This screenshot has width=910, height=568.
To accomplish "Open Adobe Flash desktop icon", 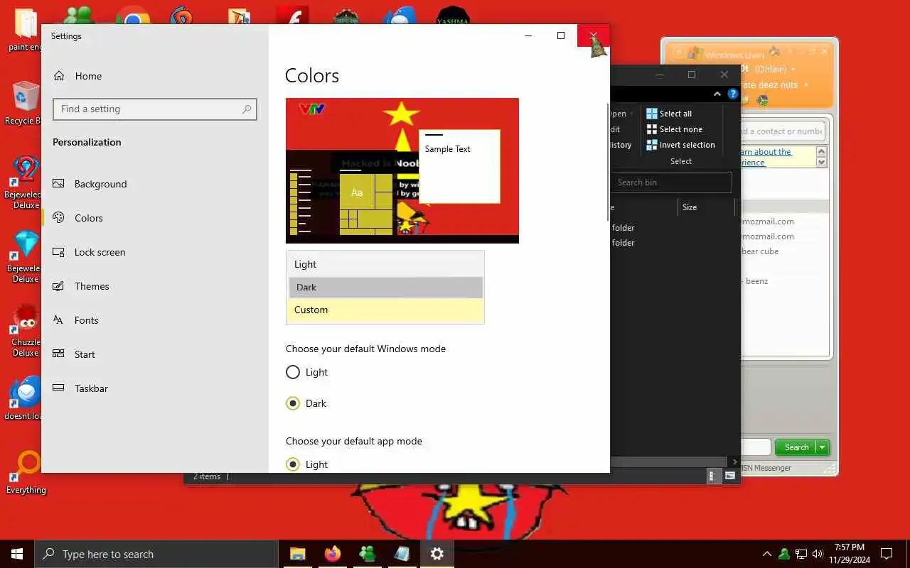I will coord(292,17).
